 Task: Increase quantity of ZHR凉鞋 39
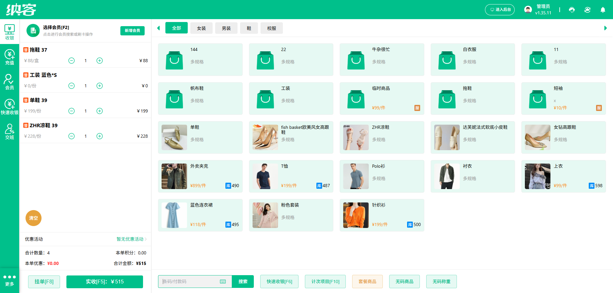click(100, 136)
